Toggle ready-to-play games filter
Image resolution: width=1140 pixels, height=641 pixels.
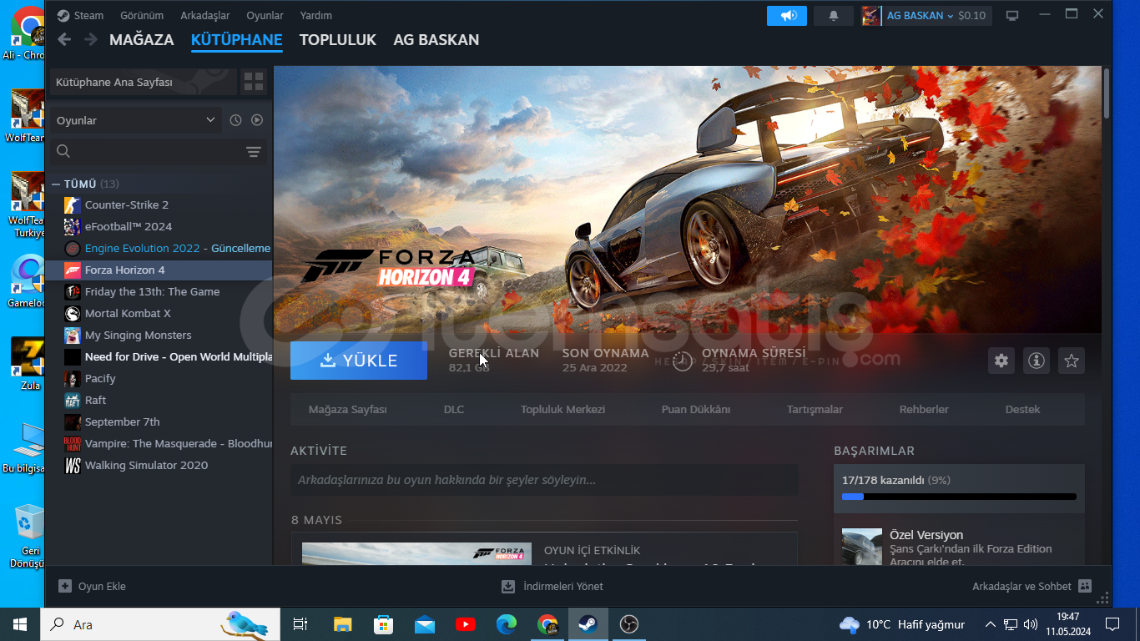click(x=257, y=120)
